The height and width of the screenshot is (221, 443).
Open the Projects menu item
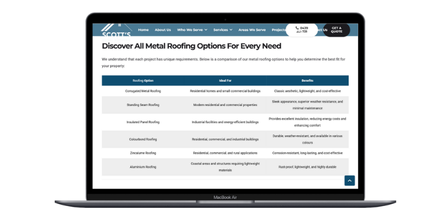point(279,30)
